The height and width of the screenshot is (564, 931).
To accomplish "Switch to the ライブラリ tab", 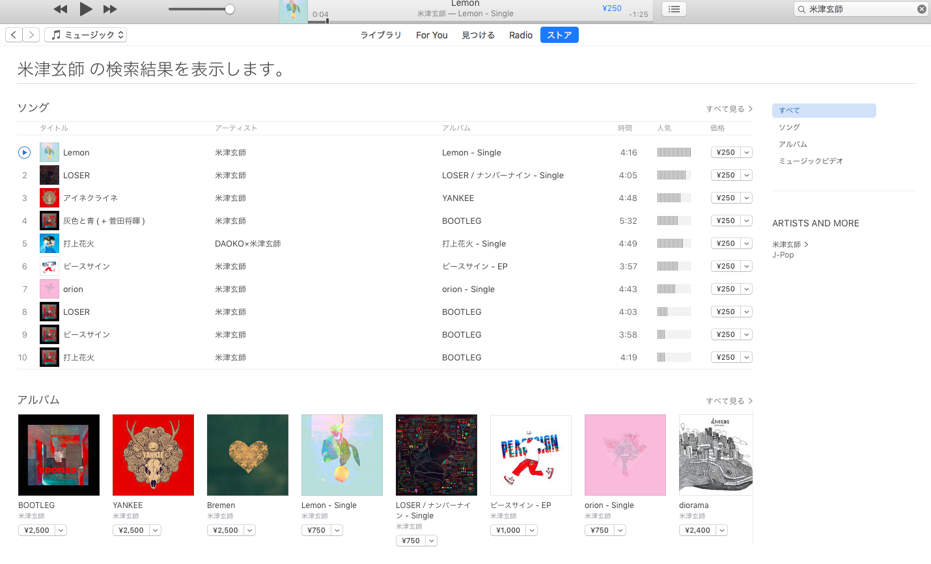I will [381, 35].
